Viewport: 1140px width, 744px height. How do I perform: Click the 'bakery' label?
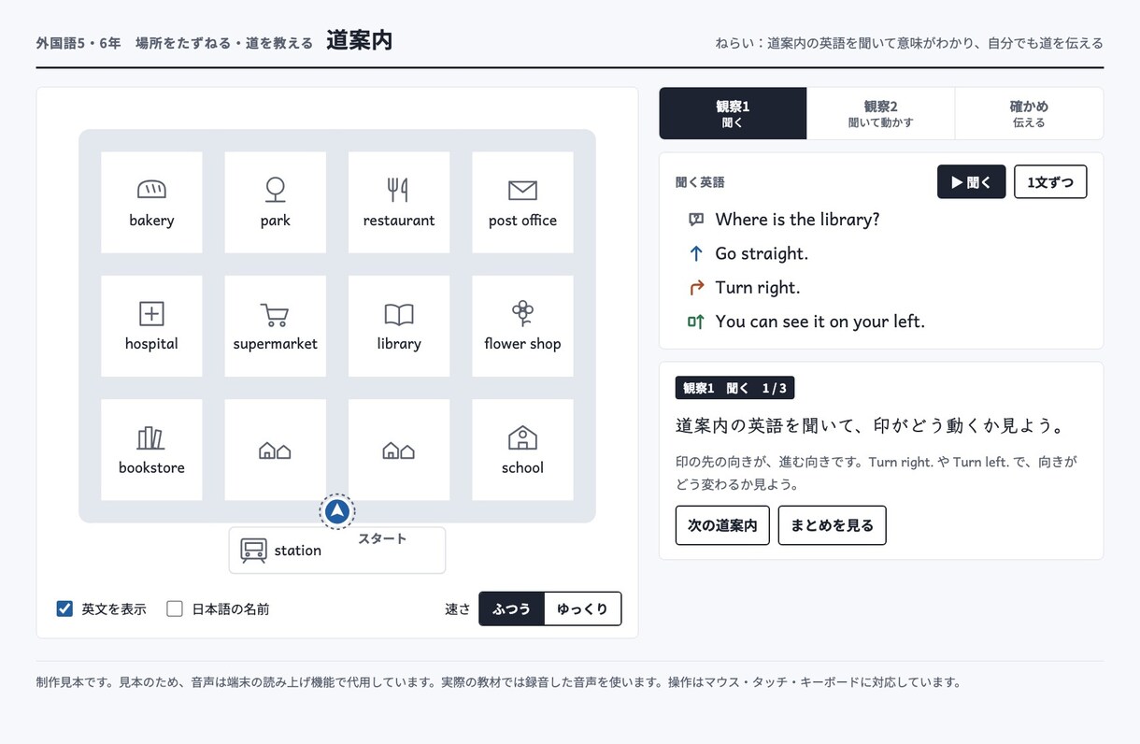pyautogui.click(x=151, y=221)
